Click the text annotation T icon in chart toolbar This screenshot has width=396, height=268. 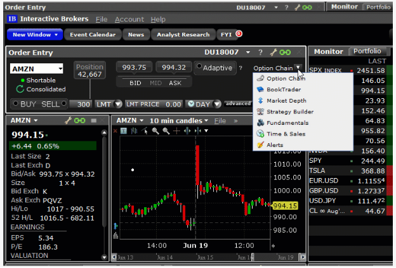pos(124,131)
